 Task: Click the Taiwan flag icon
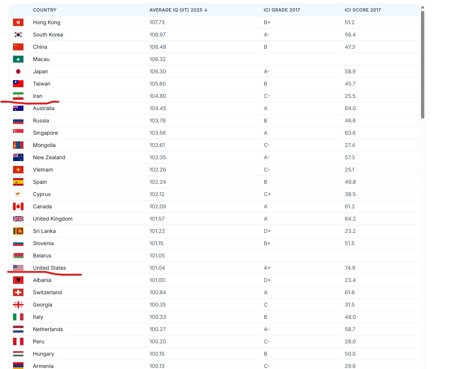click(18, 84)
